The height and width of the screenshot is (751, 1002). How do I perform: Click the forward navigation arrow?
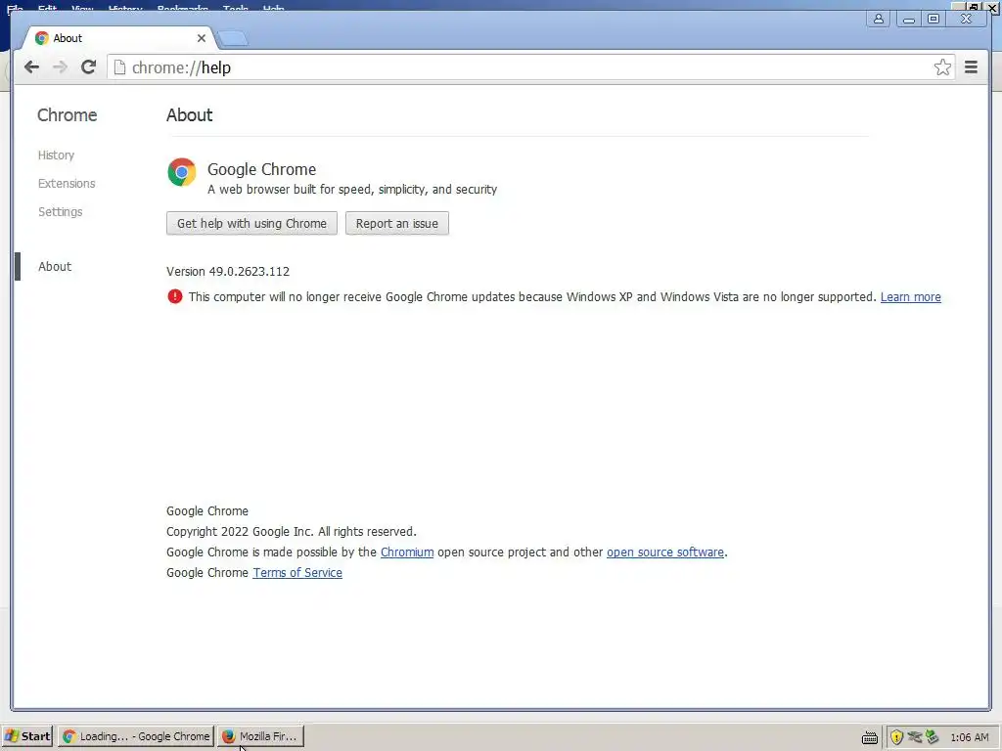pyautogui.click(x=60, y=67)
